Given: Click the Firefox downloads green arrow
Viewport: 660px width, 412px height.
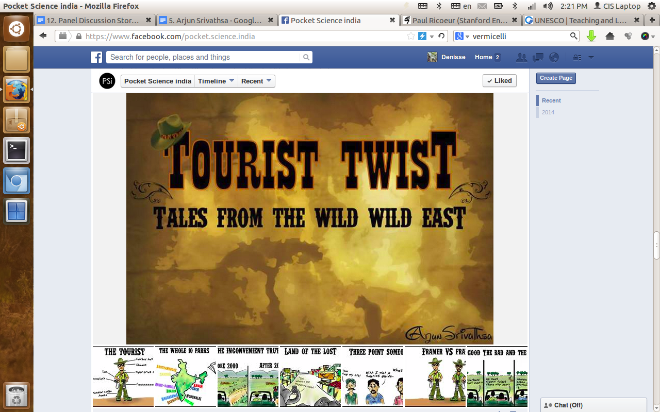Looking at the screenshot, I should point(591,36).
